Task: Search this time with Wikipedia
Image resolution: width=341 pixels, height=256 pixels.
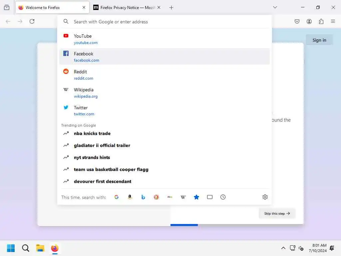Action: [x=183, y=197]
